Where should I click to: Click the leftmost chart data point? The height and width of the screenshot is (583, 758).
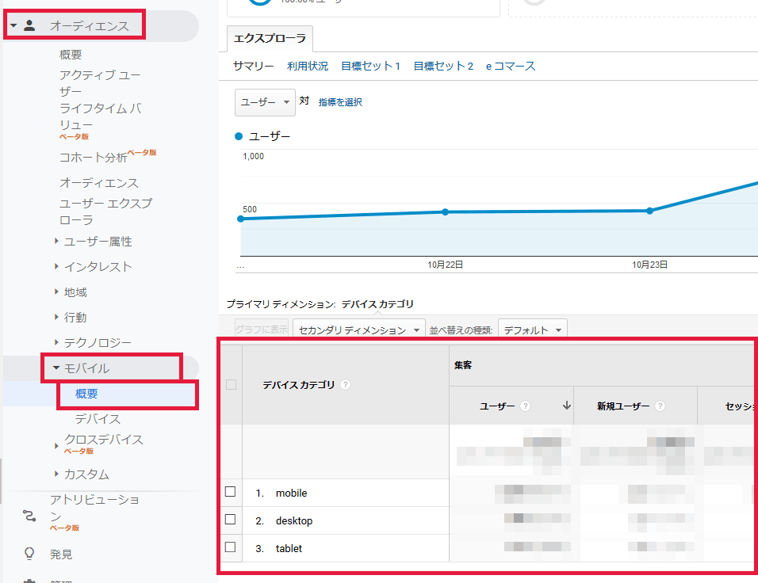coord(241,219)
